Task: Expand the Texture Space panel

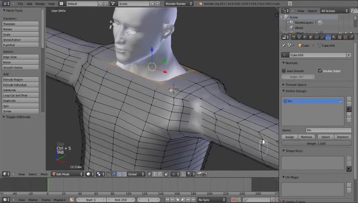Action: point(296,85)
